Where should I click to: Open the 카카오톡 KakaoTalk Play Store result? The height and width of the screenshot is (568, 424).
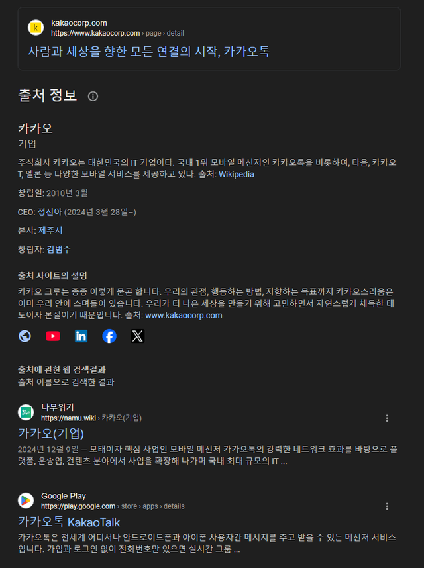[x=69, y=522]
